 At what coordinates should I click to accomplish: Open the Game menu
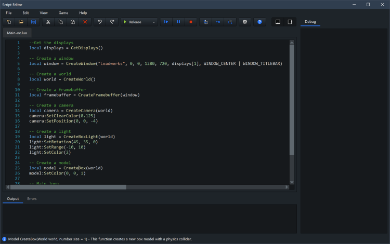tap(63, 12)
